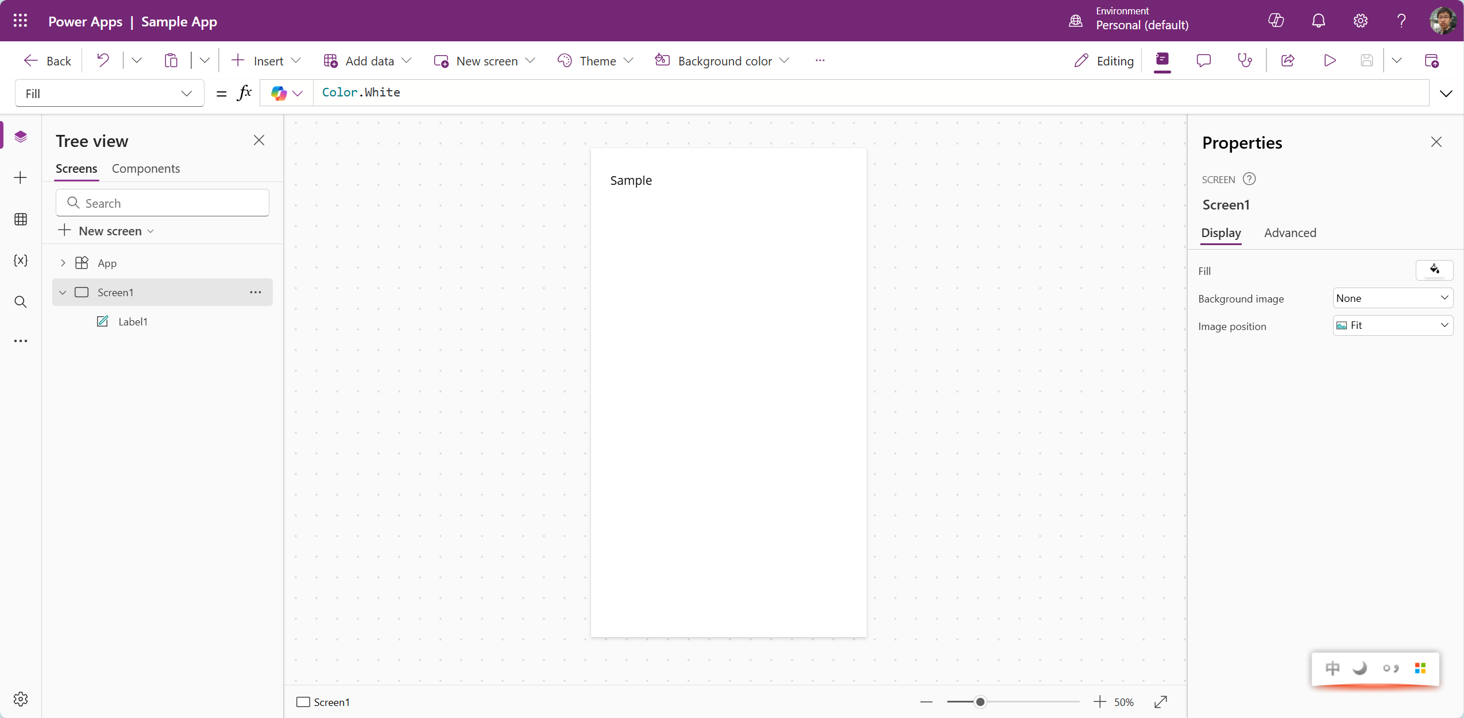Click the Back button
This screenshot has width=1464, height=718.
click(x=47, y=61)
